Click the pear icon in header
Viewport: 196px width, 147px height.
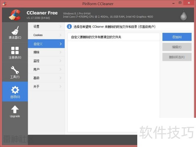(184, 15)
